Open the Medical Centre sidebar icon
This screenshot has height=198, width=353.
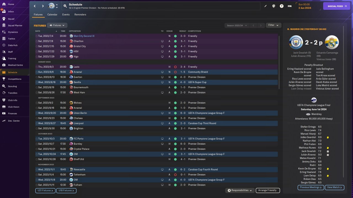pos(4,65)
